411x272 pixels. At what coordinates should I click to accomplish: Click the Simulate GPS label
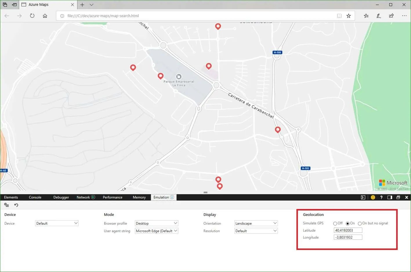313,223
